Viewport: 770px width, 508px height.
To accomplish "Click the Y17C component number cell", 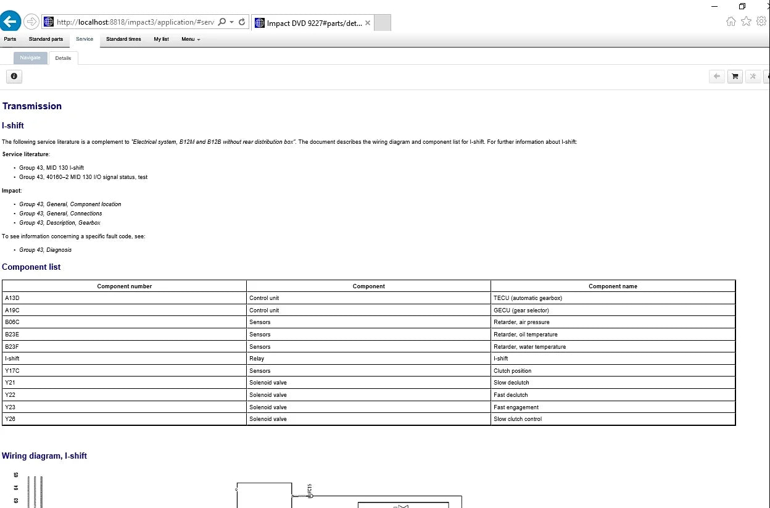I will (125, 371).
